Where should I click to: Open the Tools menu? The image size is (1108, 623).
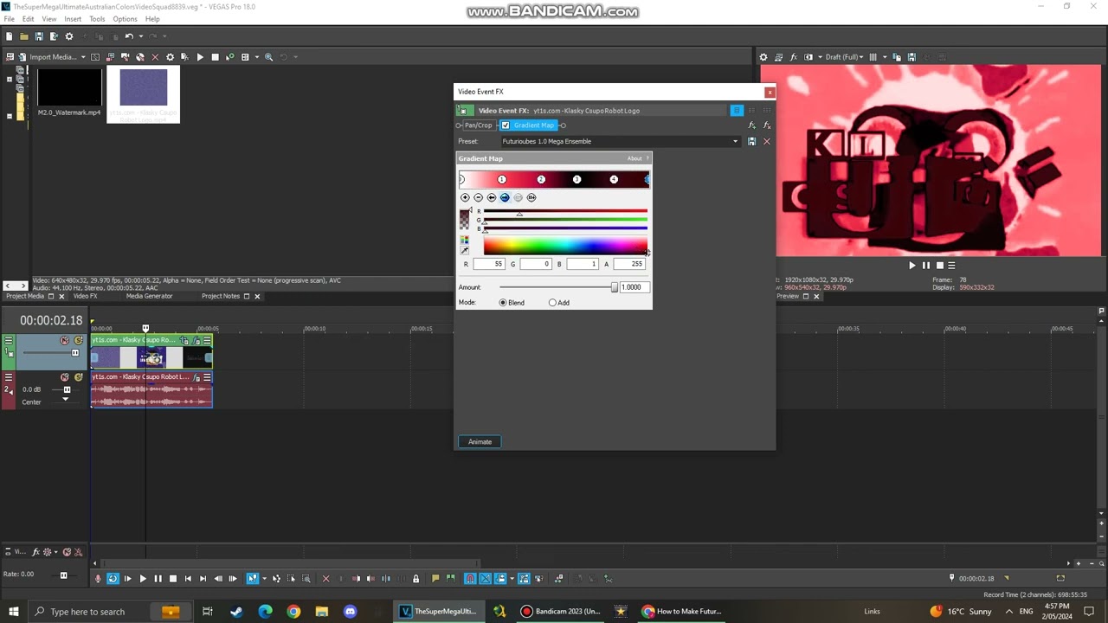point(97,19)
